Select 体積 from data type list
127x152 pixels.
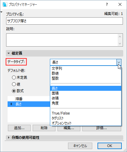point(86,98)
